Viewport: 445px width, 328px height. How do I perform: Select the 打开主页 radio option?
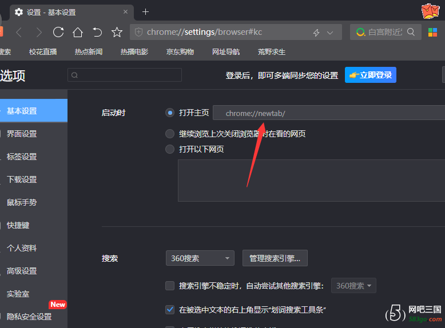point(170,113)
